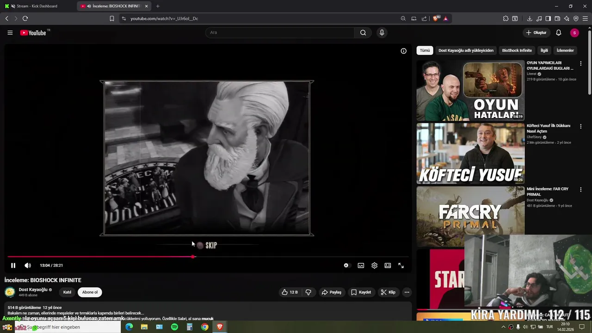592x333 pixels.
Task: Zoom out using address bar magnifier
Action: coord(403,18)
